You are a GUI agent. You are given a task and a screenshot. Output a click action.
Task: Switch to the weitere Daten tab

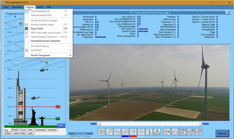19,133
